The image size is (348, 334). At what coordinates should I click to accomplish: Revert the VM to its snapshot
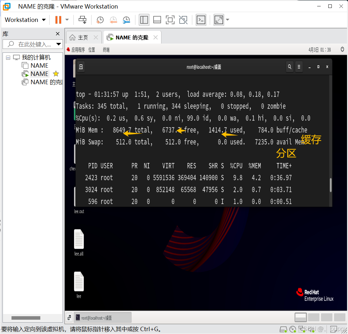113,20
